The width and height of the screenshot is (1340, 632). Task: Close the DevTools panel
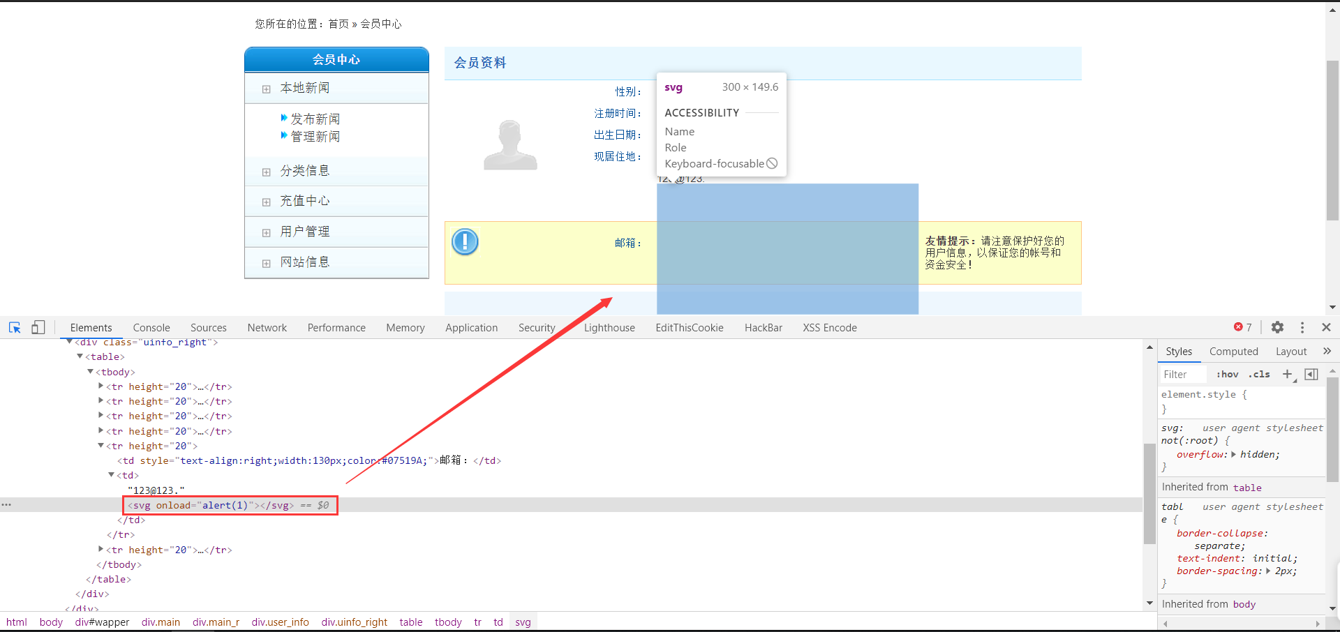pos(1326,327)
